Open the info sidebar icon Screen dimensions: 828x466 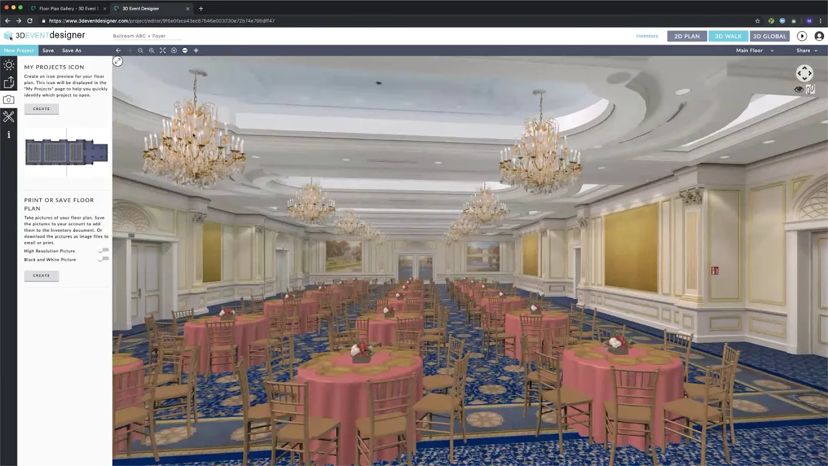[x=8, y=135]
